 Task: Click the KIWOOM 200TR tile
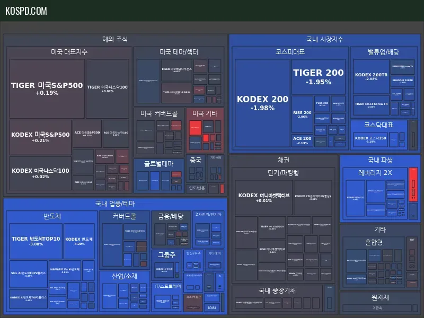[403, 81]
